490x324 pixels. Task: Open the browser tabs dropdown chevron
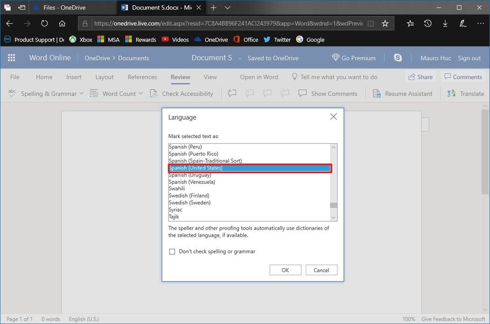227,8
